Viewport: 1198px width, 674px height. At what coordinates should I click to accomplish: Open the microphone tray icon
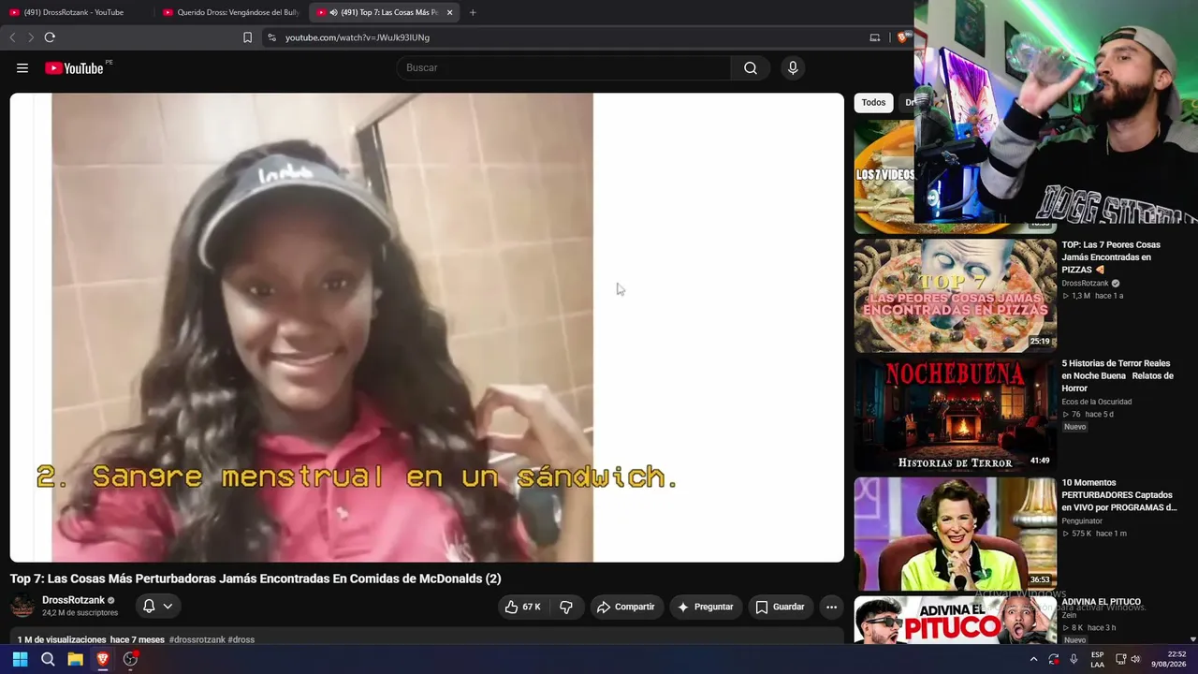(1074, 659)
